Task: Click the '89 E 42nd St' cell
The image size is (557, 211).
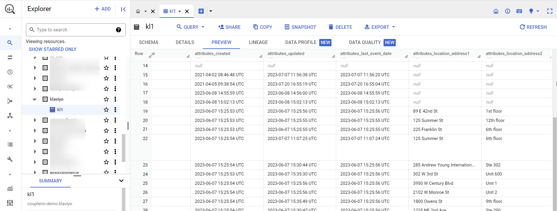Action: (445, 111)
